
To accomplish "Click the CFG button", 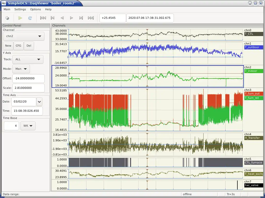I will click(x=19, y=46).
